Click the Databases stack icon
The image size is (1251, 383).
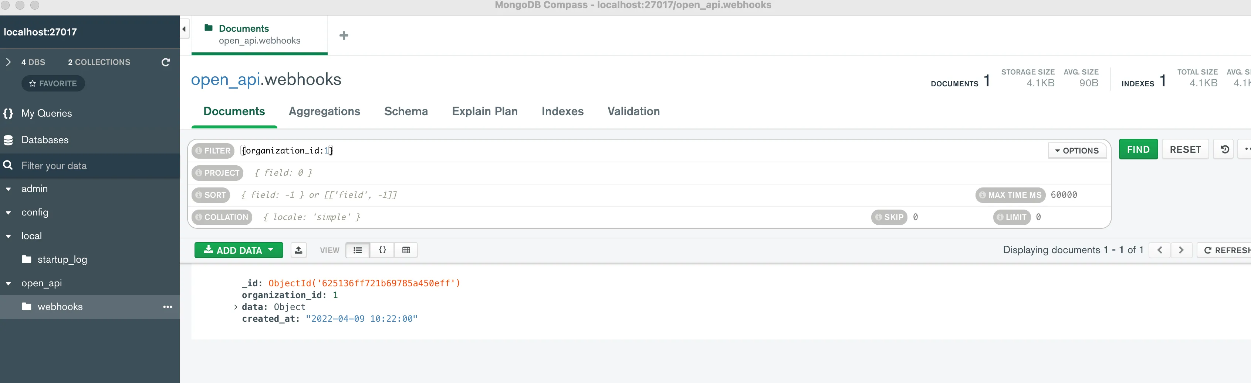click(x=8, y=140)
